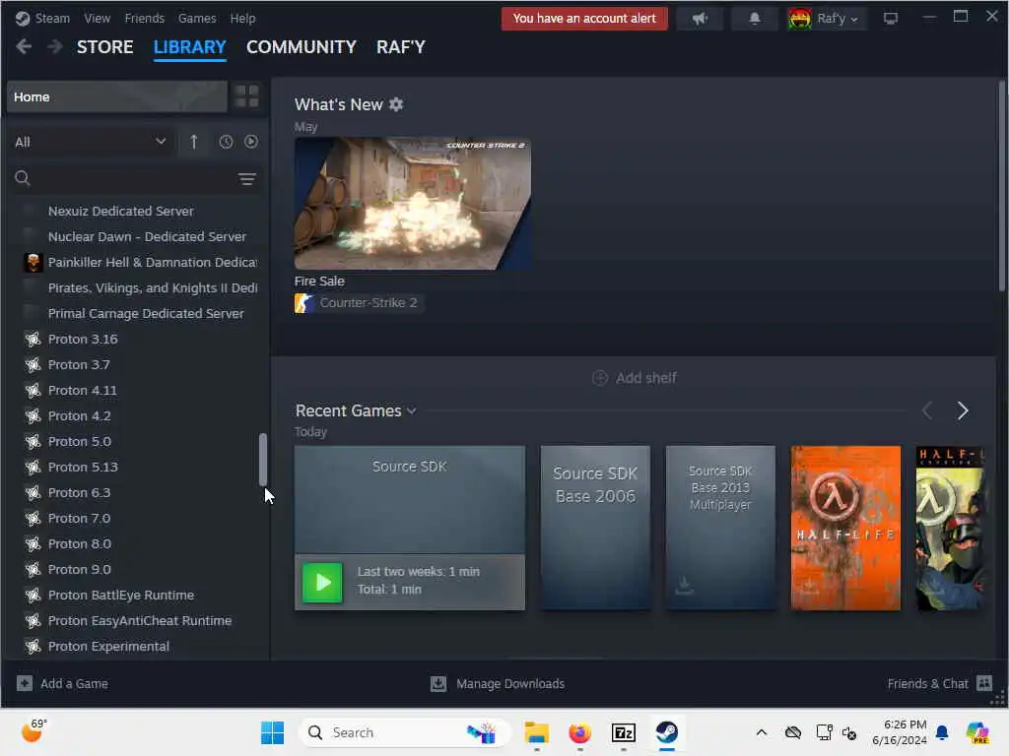Click Manage Downloads text
Screen dimensions: 1009x756
coord(510,684)
